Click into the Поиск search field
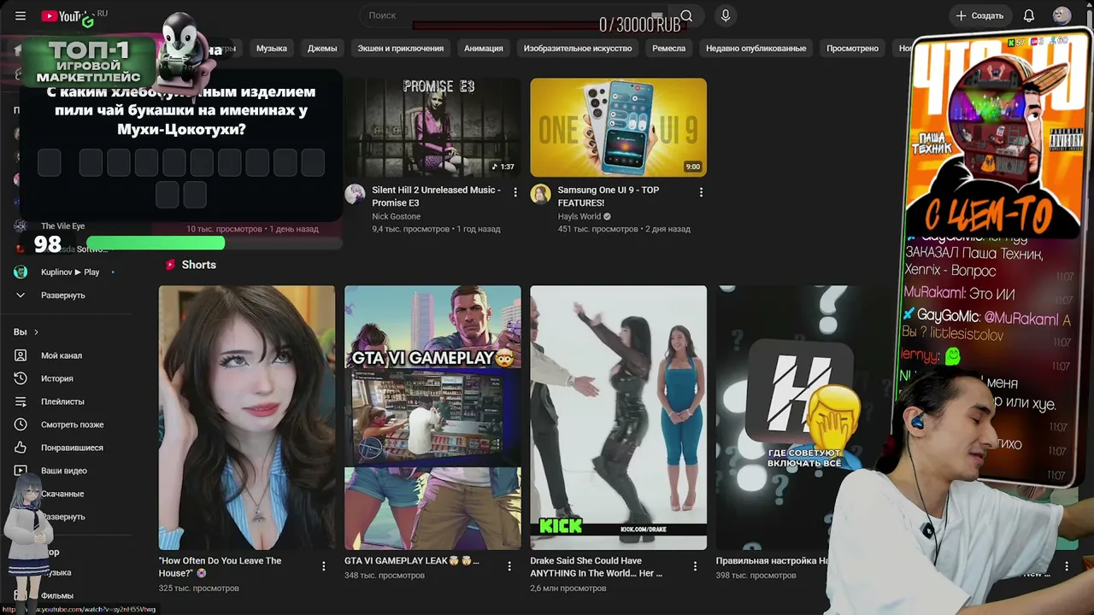 (513, 15)
